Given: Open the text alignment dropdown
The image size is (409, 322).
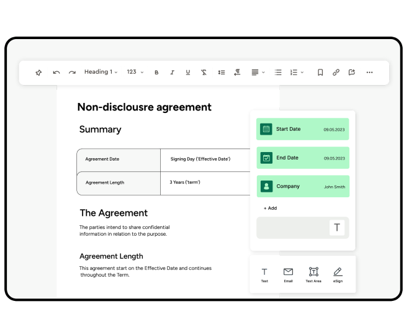Looking at the screenshot, I should click(x=258, y=73).
